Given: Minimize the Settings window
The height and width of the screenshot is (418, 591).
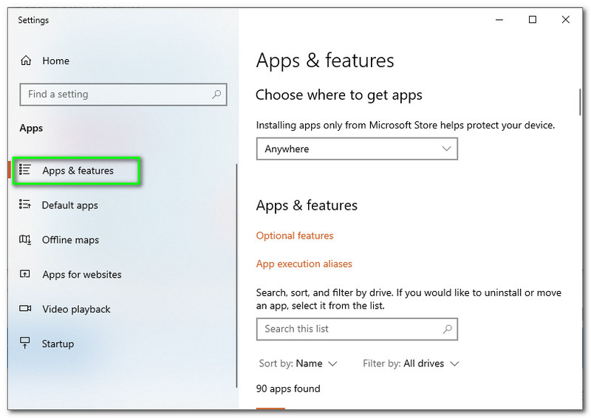Looking at the screenshot, I should click(x=499, y=20).
